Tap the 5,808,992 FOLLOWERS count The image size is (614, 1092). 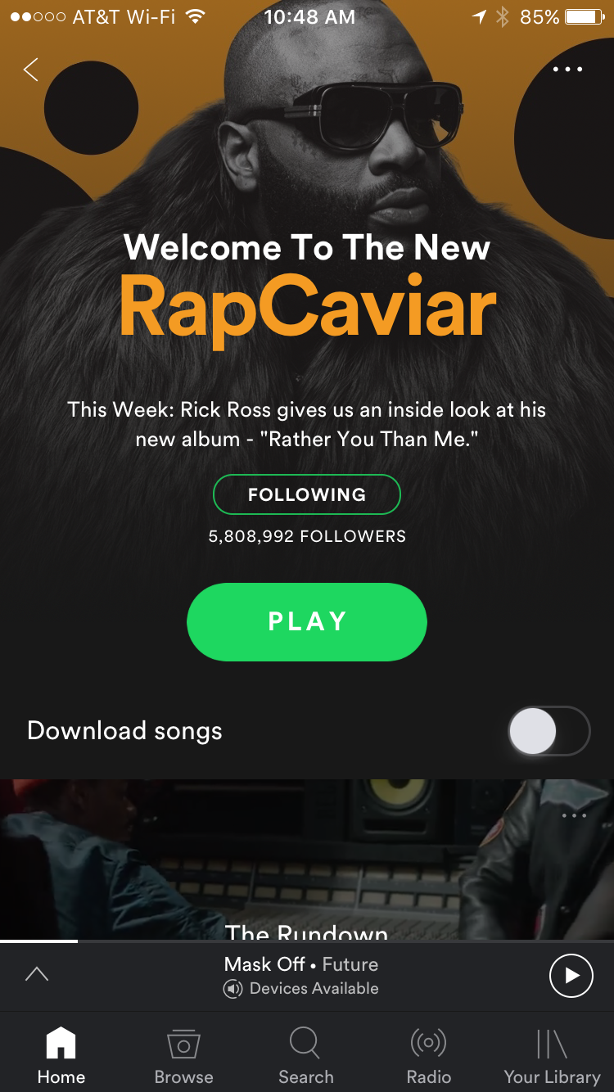307,537
